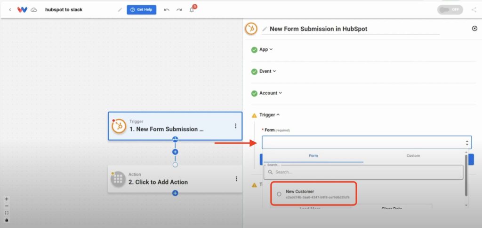Open the action node three-dot menu
Image resolution: width=482 pixels, height=228 pixels.
click(236, 179)
